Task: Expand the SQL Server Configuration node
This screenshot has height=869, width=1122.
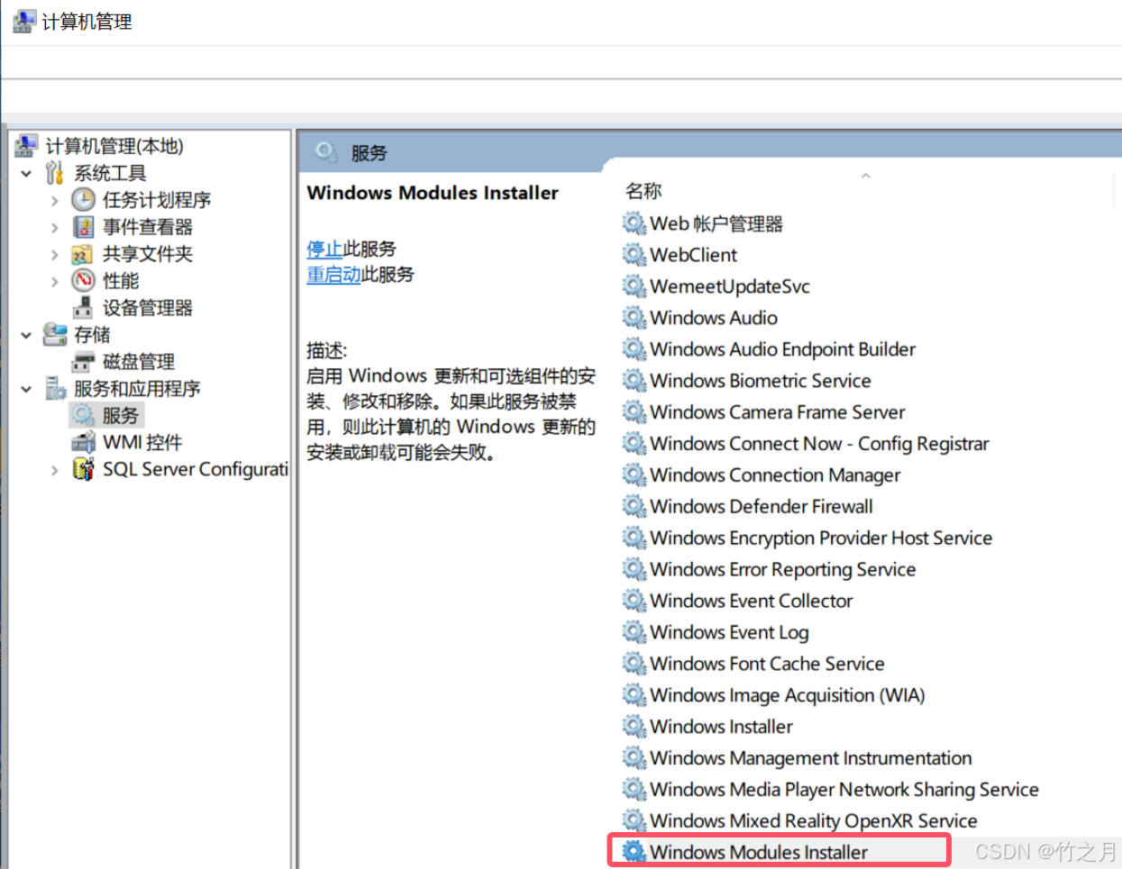Action: [54, 470]
